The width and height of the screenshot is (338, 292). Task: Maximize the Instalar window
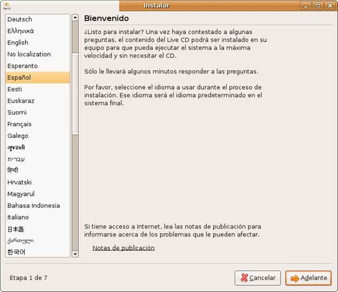[x=317, y=6]
